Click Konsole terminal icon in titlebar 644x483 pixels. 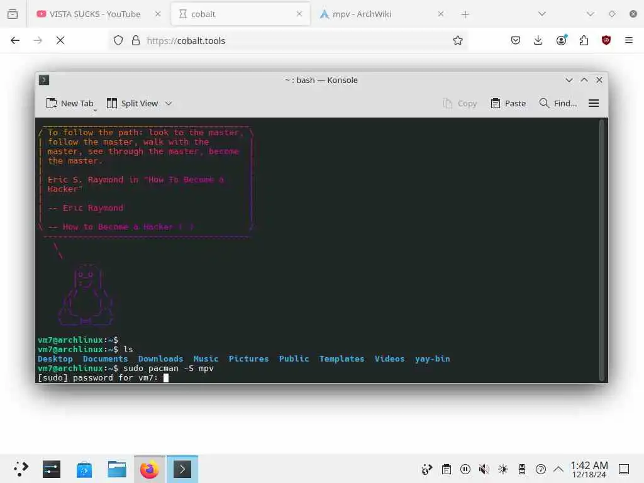(44, 80)
